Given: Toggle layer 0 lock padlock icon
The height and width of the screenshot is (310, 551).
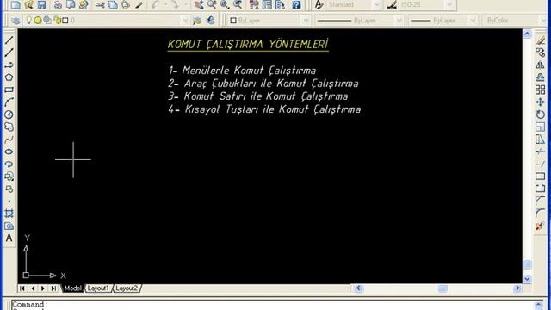Looking at the screenshot, I should (58, 21).
